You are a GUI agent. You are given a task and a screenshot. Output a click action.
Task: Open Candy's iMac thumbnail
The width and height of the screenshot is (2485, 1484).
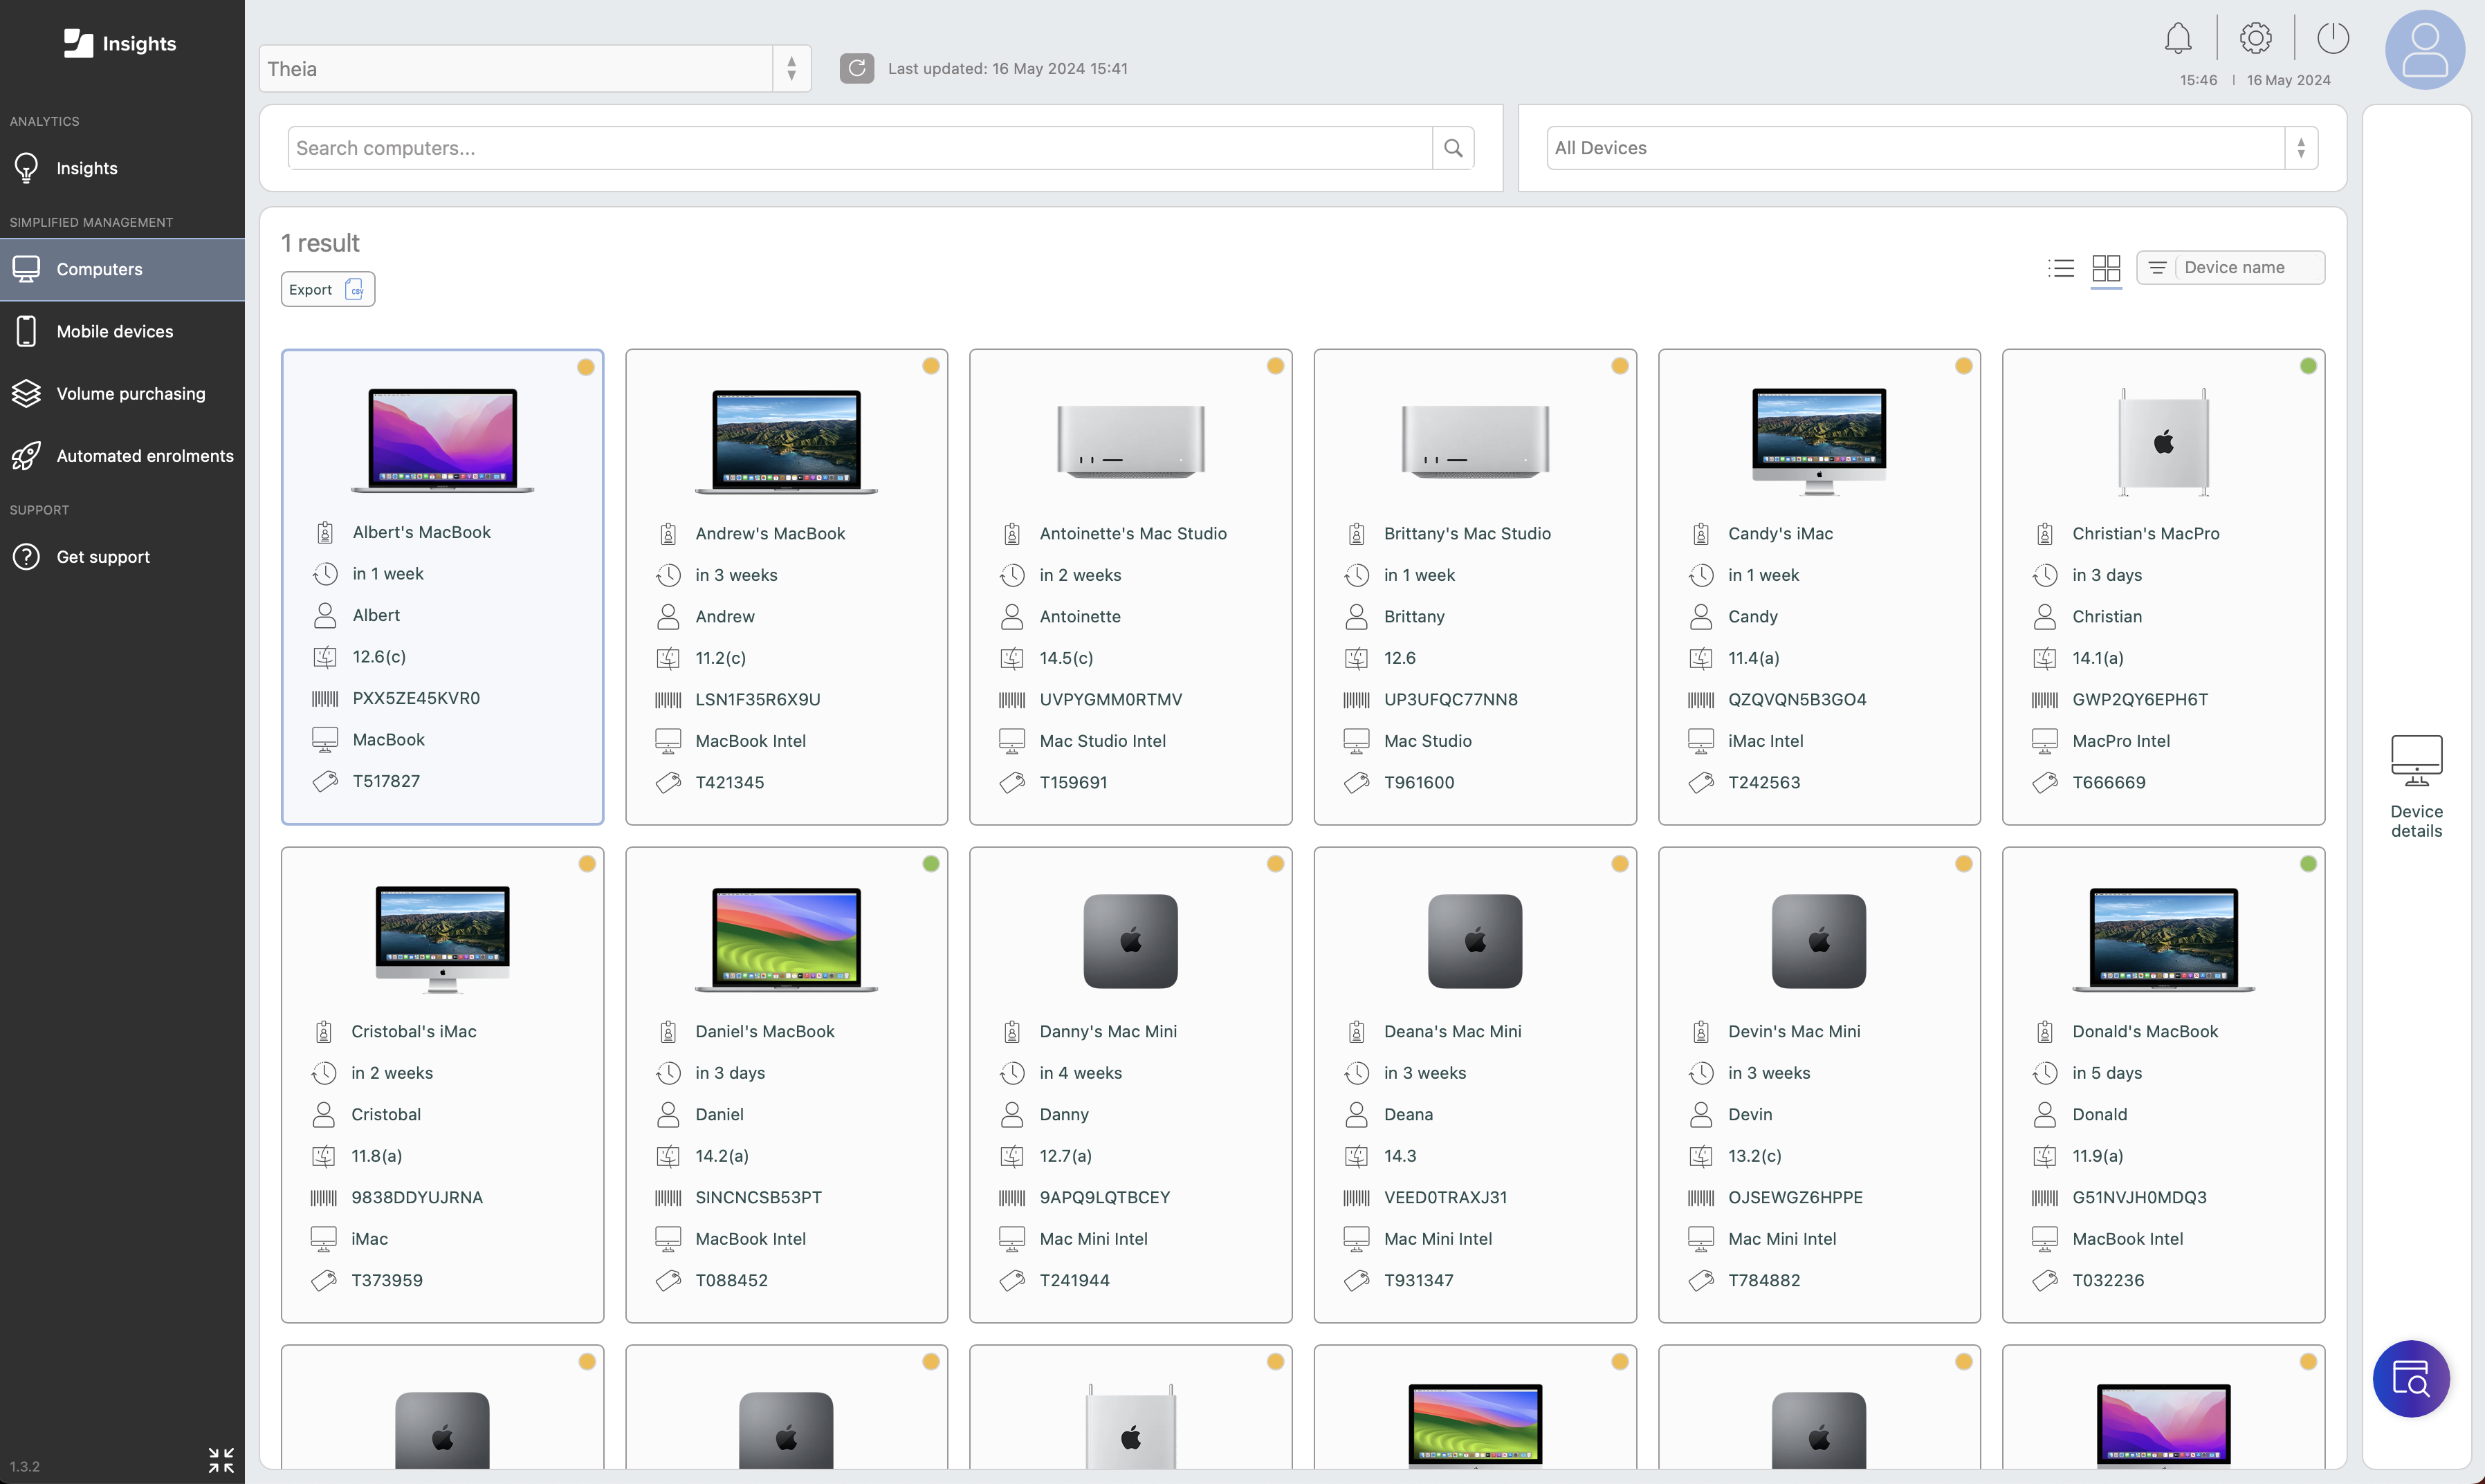point(1819,441)
